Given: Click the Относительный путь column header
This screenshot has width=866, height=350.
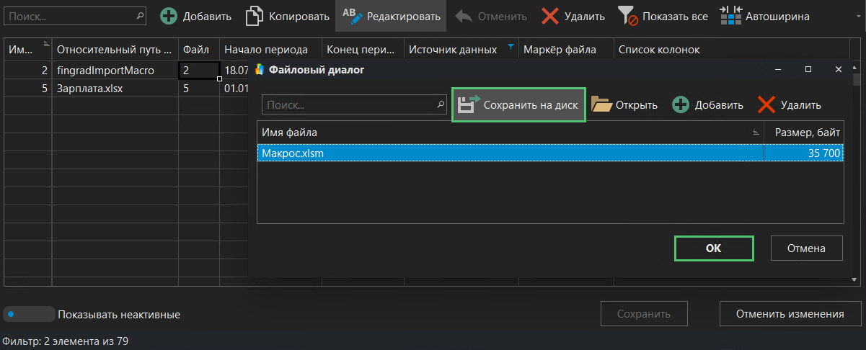Looking at the screenshot, I should [x=115, y=50].
